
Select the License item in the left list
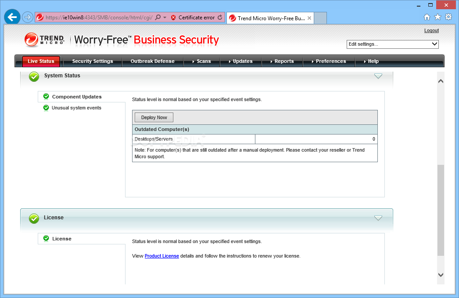click(x=62, y=239)
